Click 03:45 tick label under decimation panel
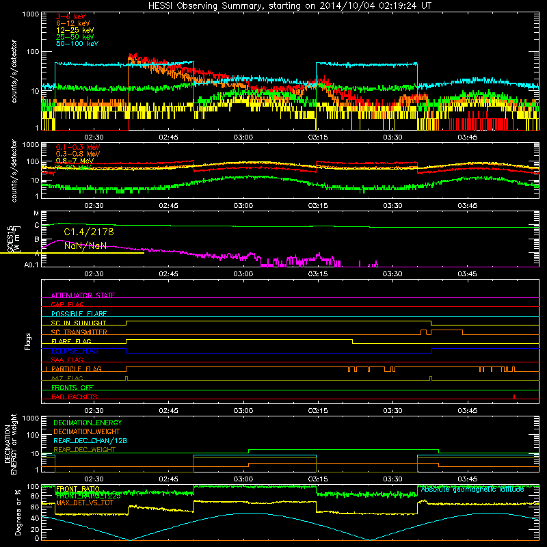 [x=468, y=479]
